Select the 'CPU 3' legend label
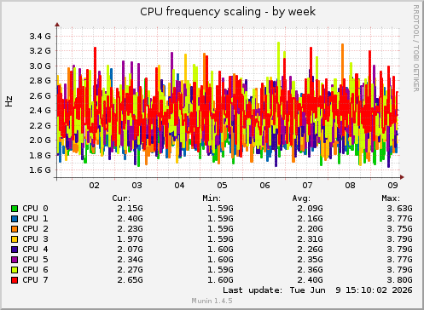This screenshot has width=424, height=310. (x=35, y=239)
